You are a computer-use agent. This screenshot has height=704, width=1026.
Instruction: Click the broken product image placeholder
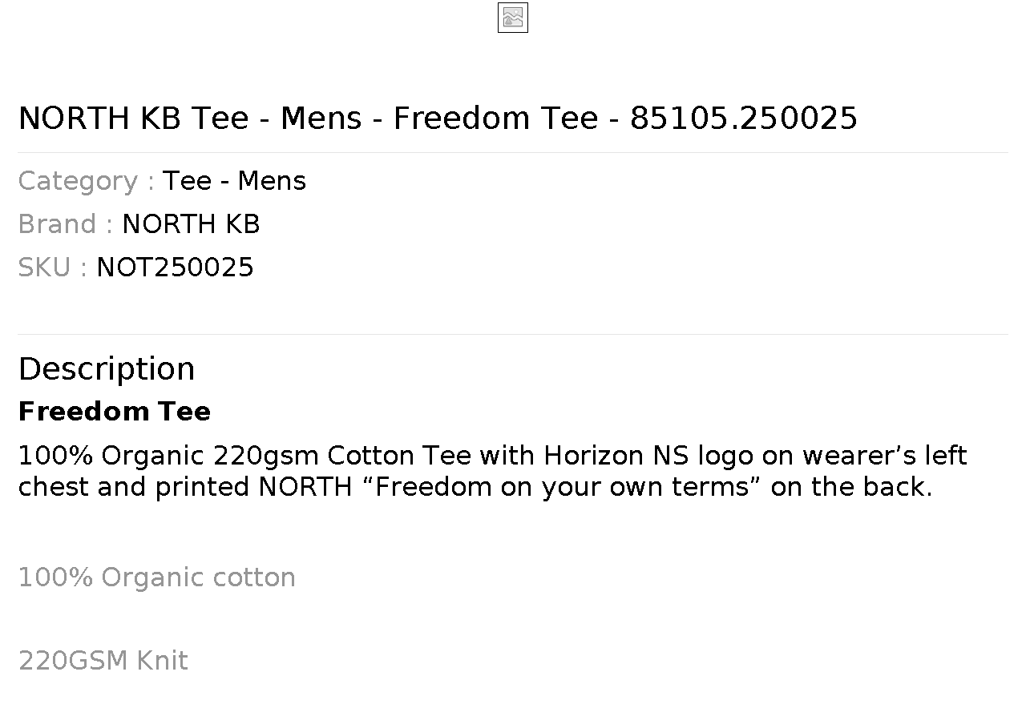click(513, 18)
